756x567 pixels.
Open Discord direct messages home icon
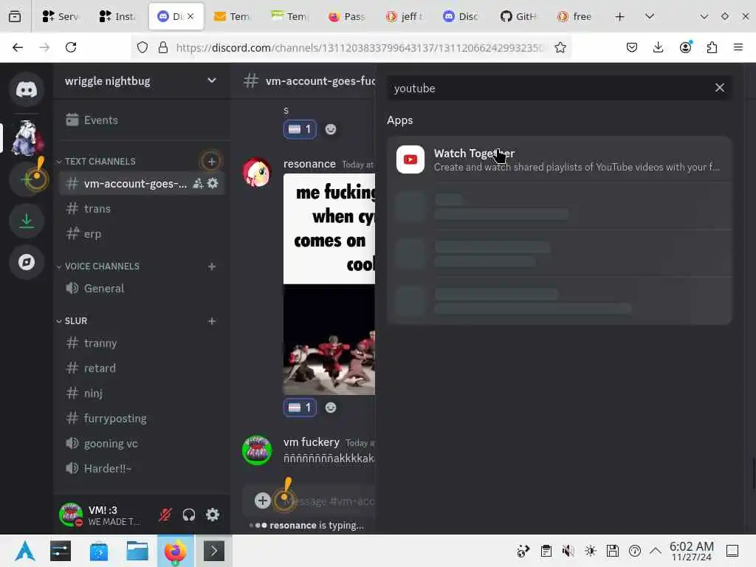[x=27, y=89]
